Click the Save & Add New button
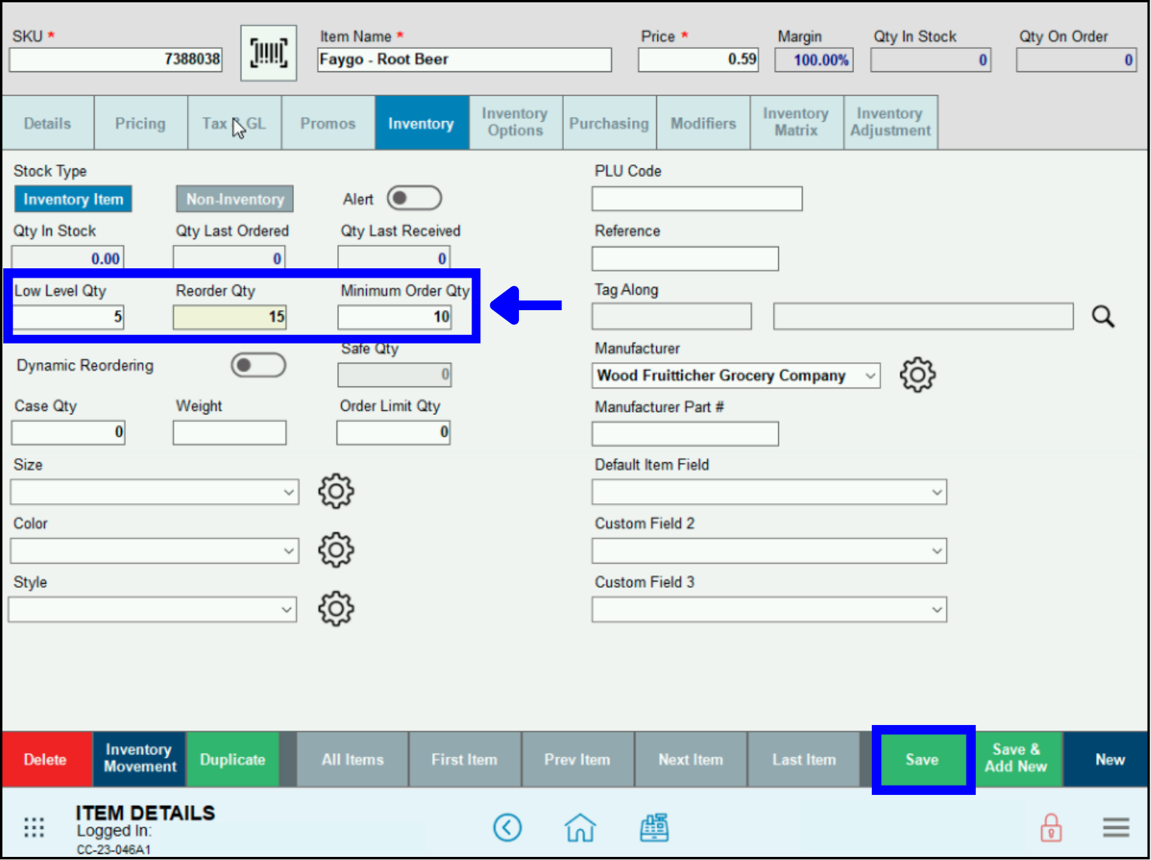This screenshot has width=1151, height=860. coord(1017,759)
